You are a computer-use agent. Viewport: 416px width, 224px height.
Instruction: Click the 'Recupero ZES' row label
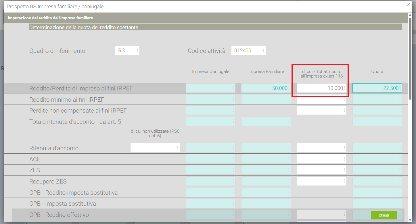[48, 181]
